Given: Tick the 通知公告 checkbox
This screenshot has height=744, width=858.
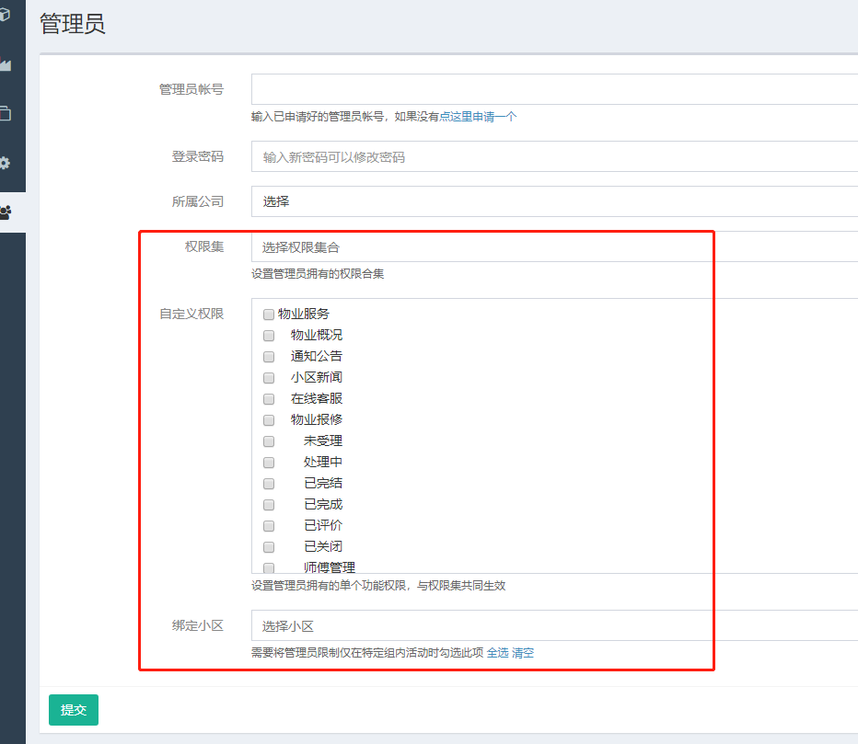Looking at the screenshot, I should (x=268, y=357).
